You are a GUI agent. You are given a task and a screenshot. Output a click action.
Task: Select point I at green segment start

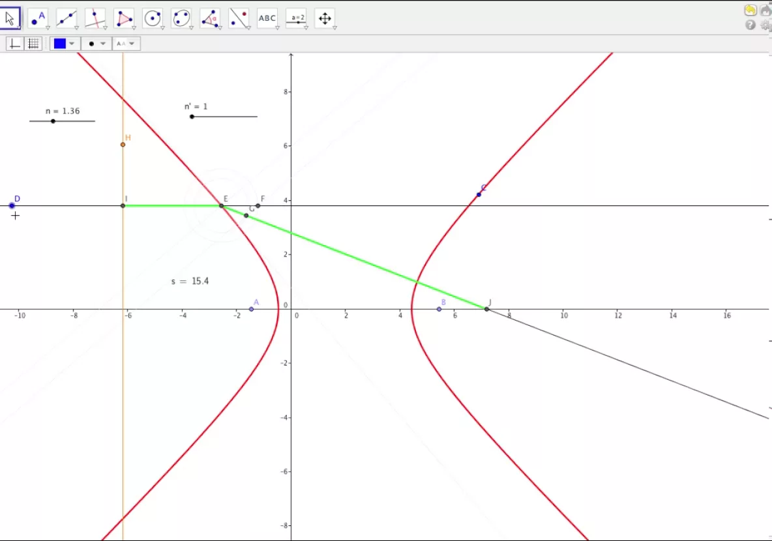(123, 205)
